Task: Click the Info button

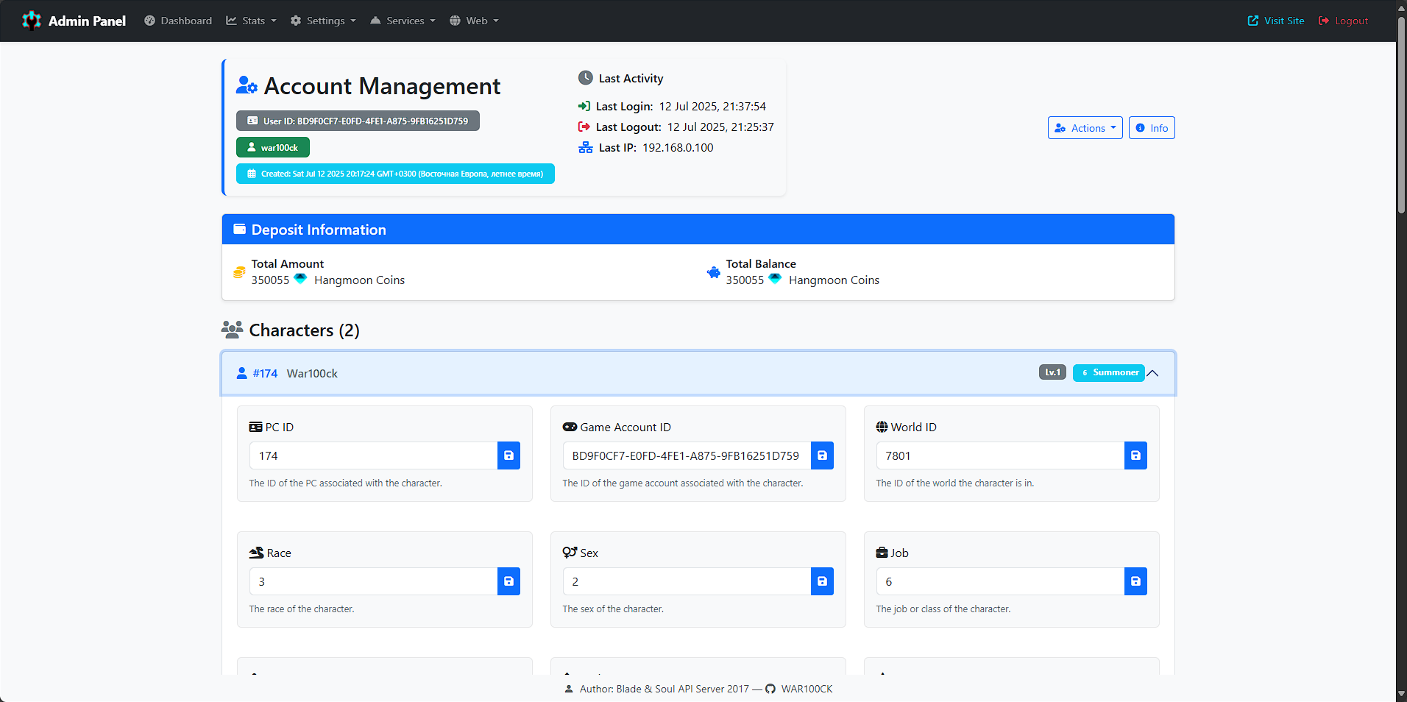Action: point(1152,128)
